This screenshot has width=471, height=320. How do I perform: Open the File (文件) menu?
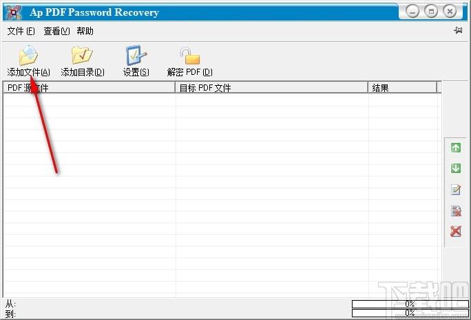(x=21, y=31)
